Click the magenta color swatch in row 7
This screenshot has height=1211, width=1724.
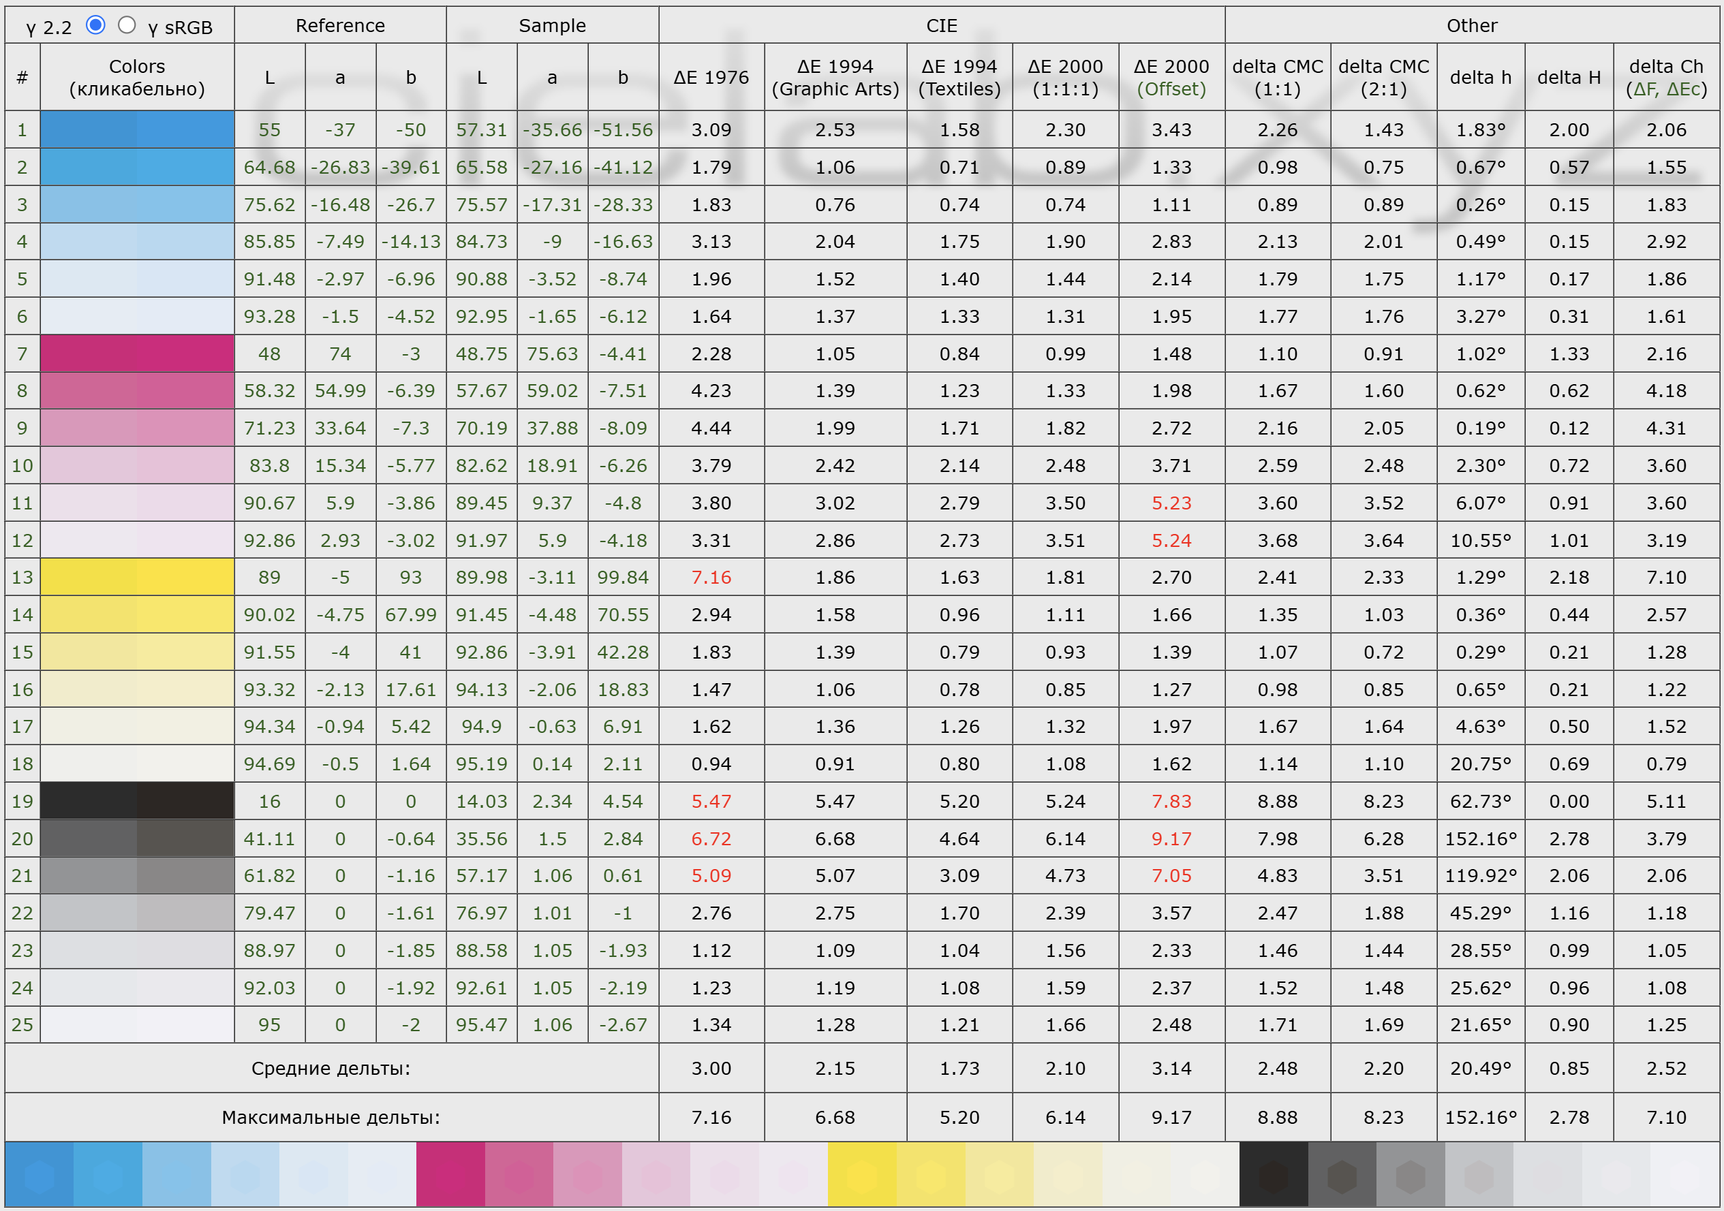137,353
